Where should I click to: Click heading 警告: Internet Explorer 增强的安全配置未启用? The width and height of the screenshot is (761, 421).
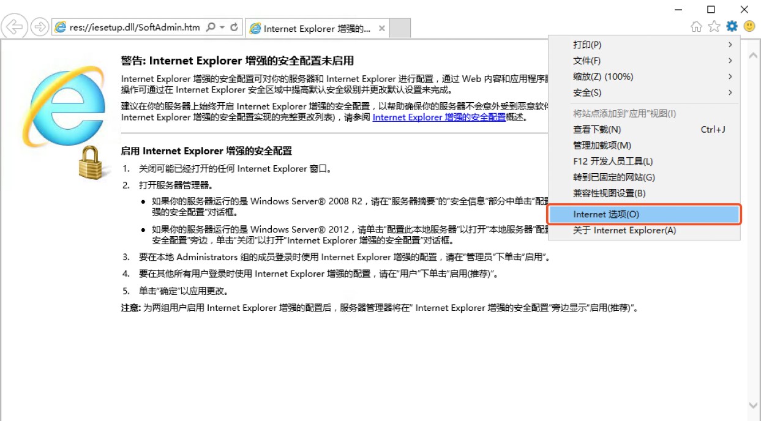click(x=238, y=61)
